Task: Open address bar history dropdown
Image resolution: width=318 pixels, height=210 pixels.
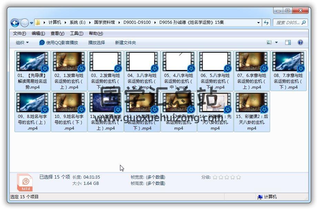Action: point(258,22)
